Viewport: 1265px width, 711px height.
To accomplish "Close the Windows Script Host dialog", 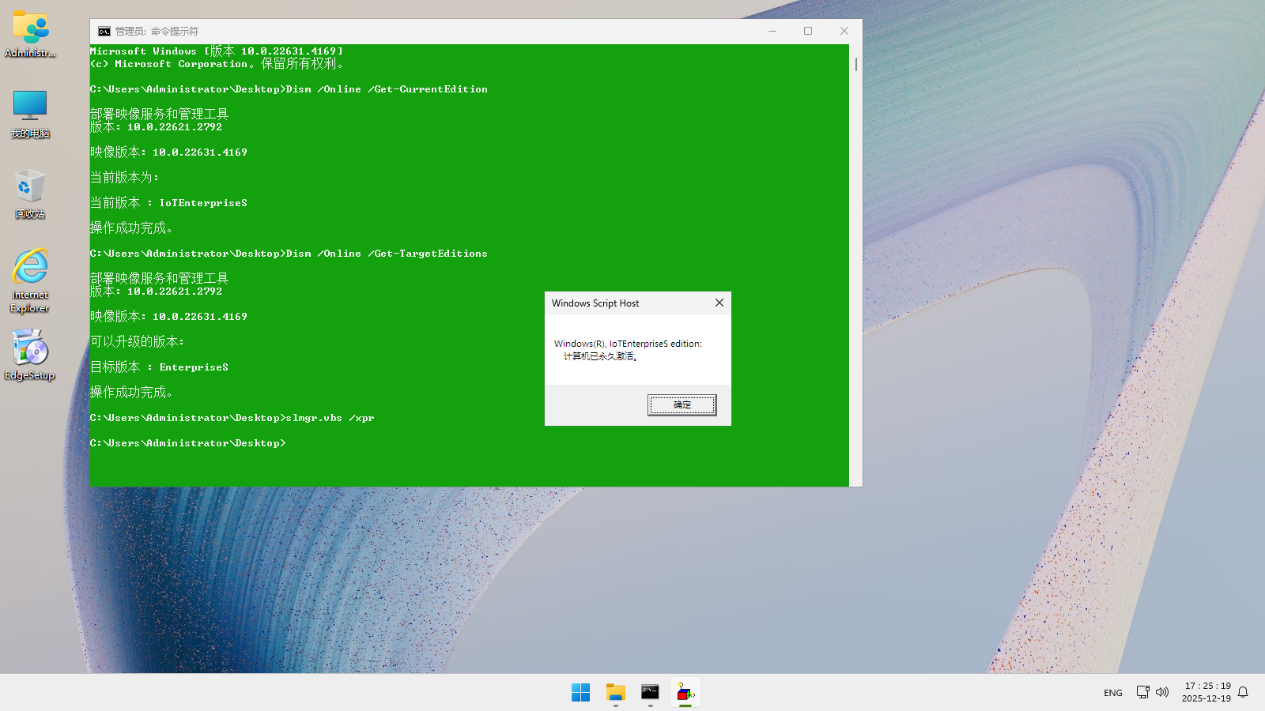I will tap(719, 303).
